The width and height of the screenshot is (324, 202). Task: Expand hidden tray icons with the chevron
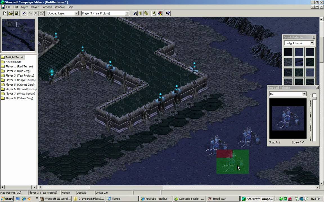click(x=276, y=199)
